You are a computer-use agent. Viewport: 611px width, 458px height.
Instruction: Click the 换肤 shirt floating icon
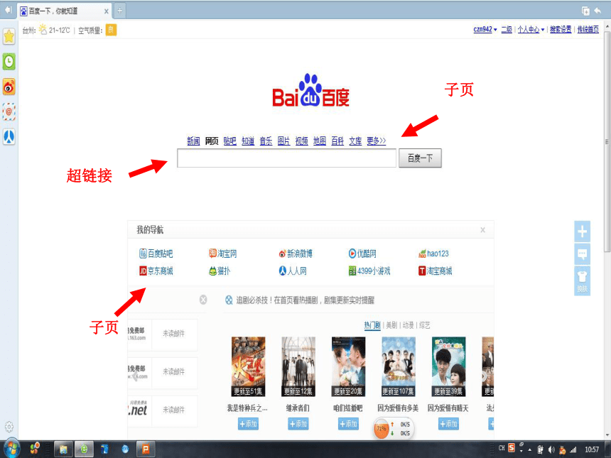click(x=582, y=280)
